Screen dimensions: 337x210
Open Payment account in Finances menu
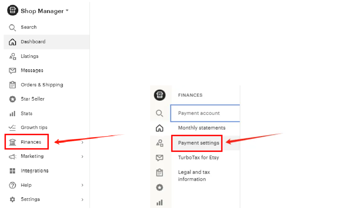(x=199, y=113)
